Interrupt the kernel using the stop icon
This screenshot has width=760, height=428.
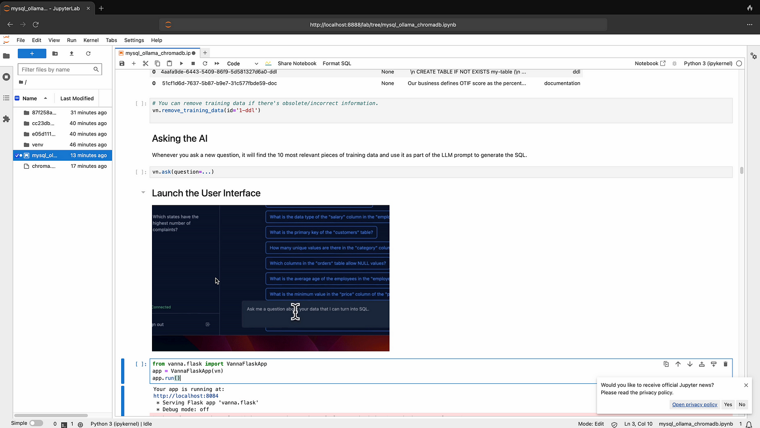point(193,63)
